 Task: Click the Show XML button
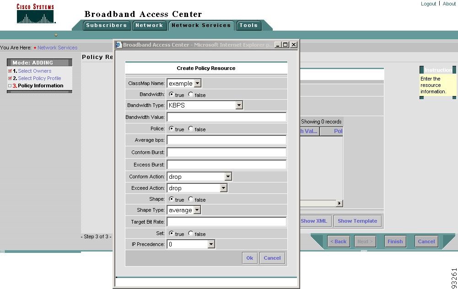[315, 221]
